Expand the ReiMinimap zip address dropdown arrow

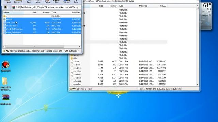(x=80, y=7)
